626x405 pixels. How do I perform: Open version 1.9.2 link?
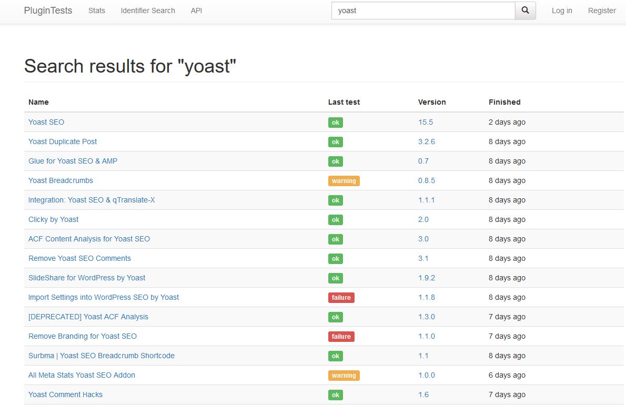click(x=427, y=278)
